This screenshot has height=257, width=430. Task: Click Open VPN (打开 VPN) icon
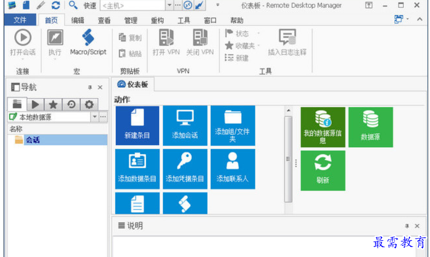pyautogui.click(x=166, y=37)
